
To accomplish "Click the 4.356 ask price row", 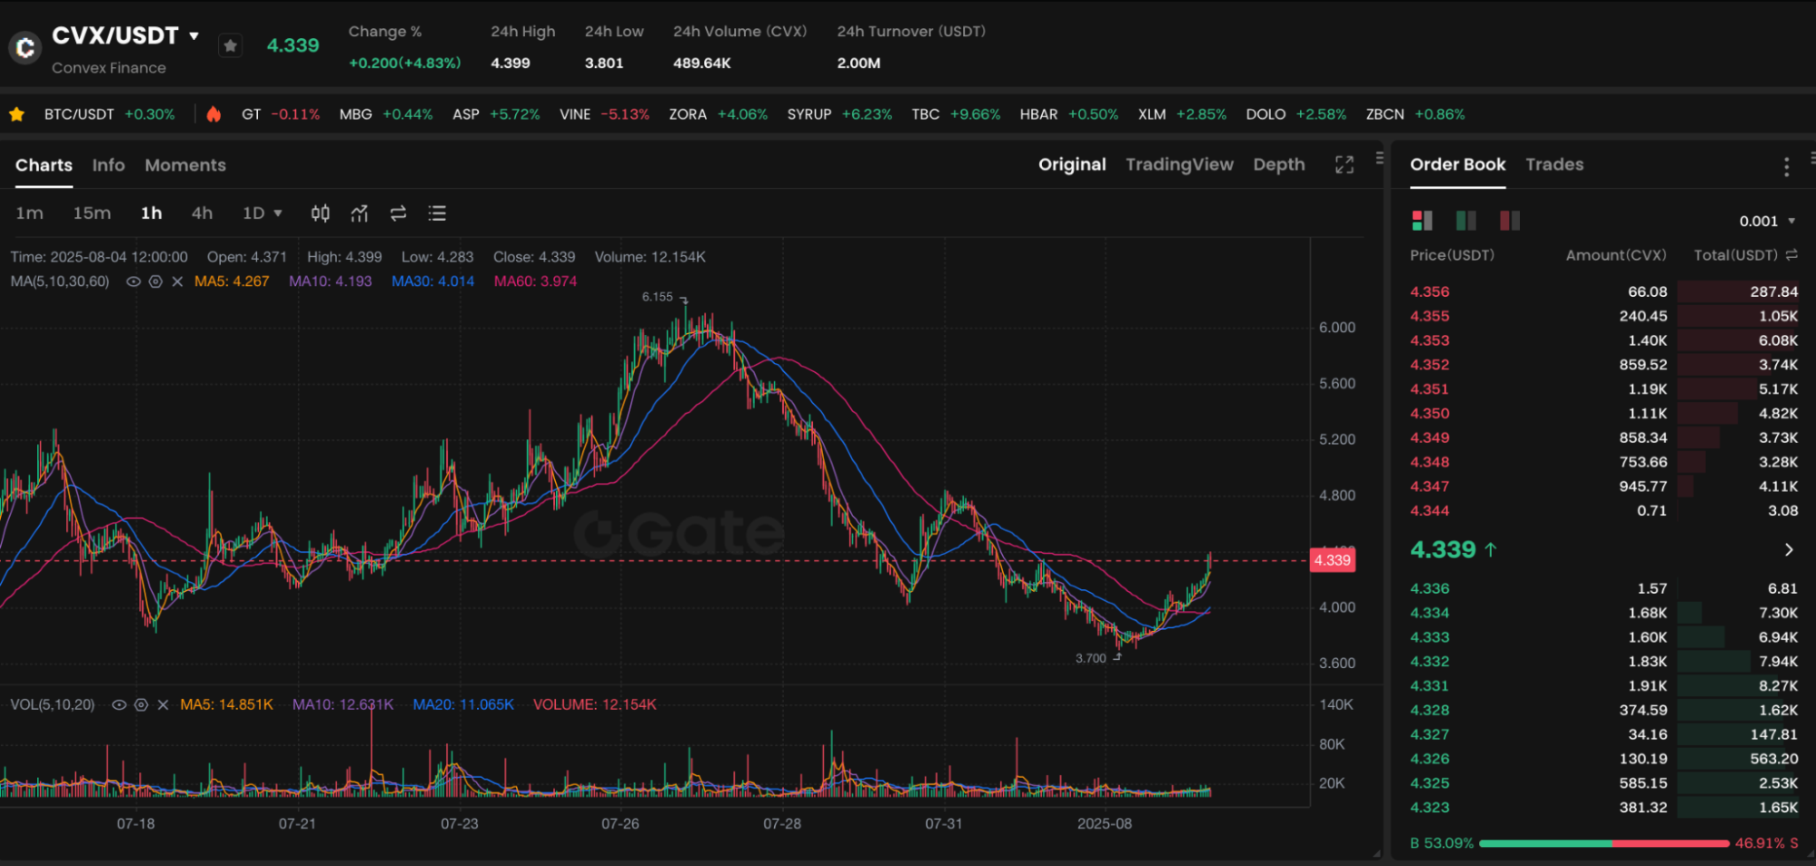I will [x=1603, y=291].
